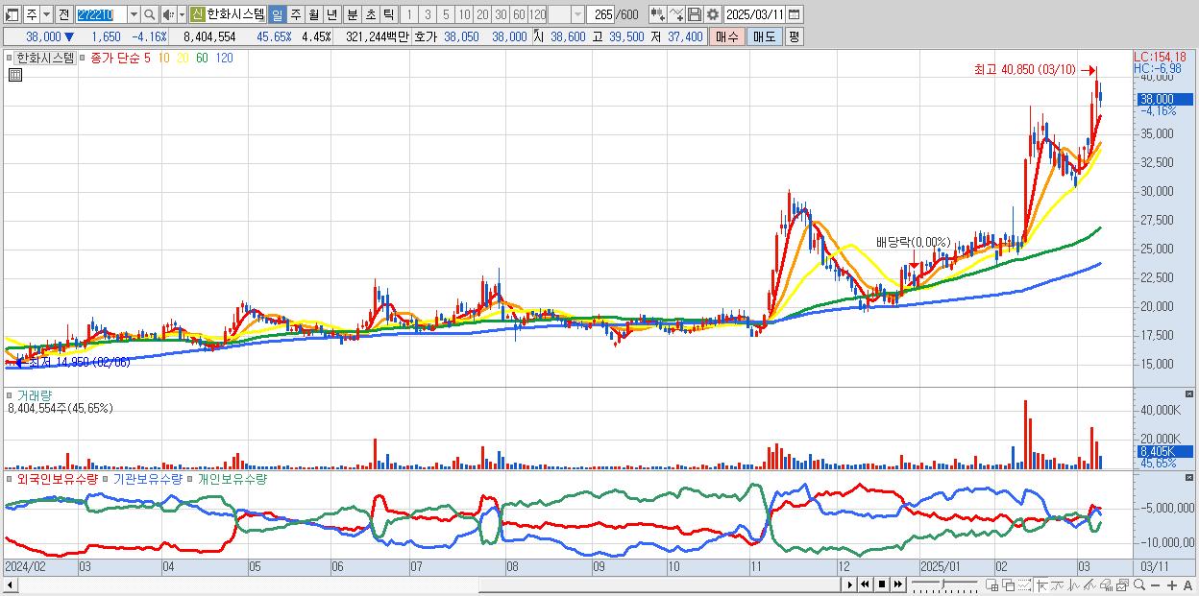Select the 주 weekly period toggle
The height and width of the screenshot is (596, 1199).
pyautogui.click(x=296, y=14)
